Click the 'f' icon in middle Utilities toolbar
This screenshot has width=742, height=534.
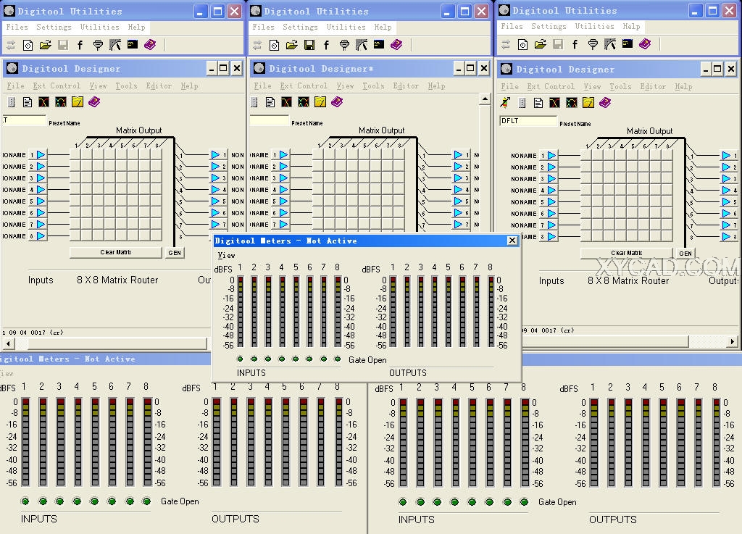coord(327,45)
